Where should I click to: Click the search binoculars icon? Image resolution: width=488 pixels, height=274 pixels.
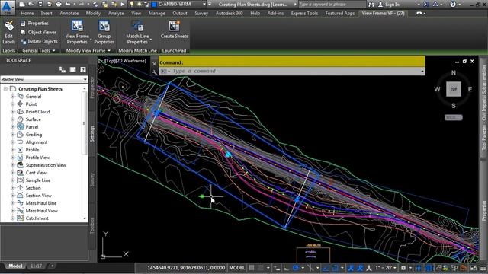pyautogui.click(x=371, y=5)
